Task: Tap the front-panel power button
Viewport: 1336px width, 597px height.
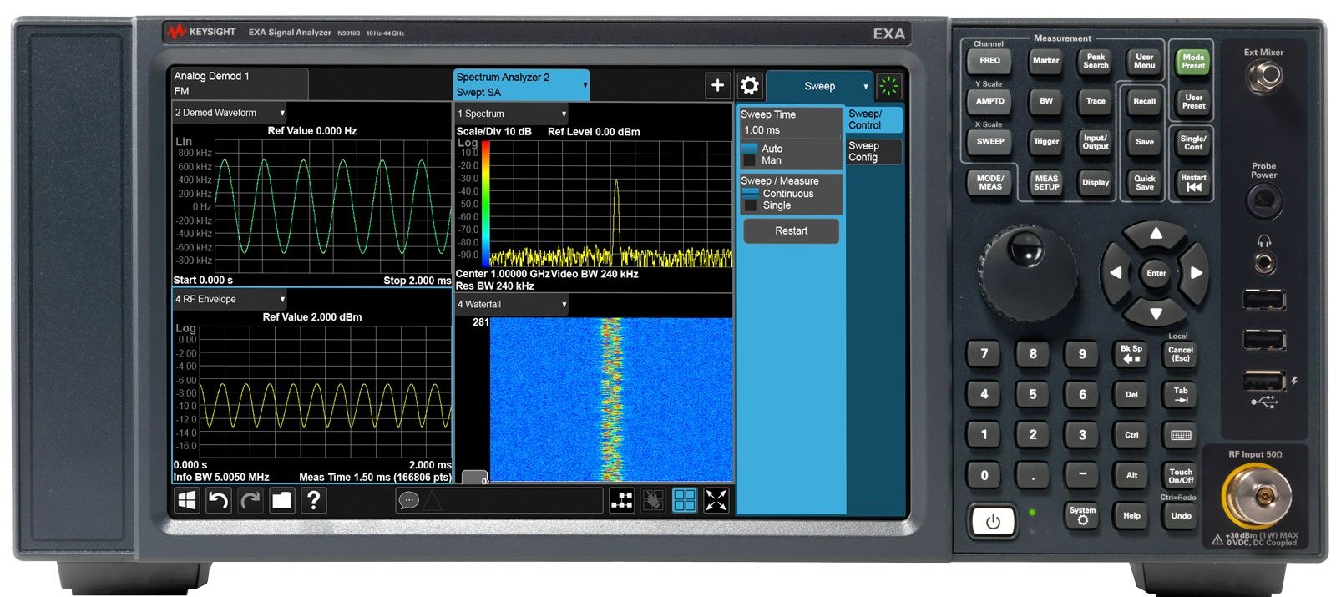Action: tap(993, 522)
